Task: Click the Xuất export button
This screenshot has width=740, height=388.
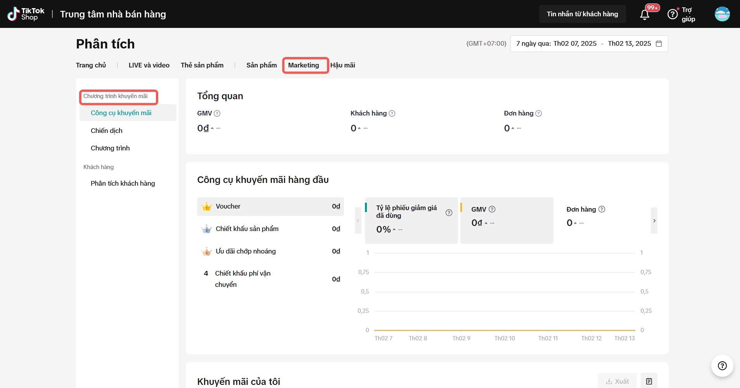Action: [x=617, y=381]
